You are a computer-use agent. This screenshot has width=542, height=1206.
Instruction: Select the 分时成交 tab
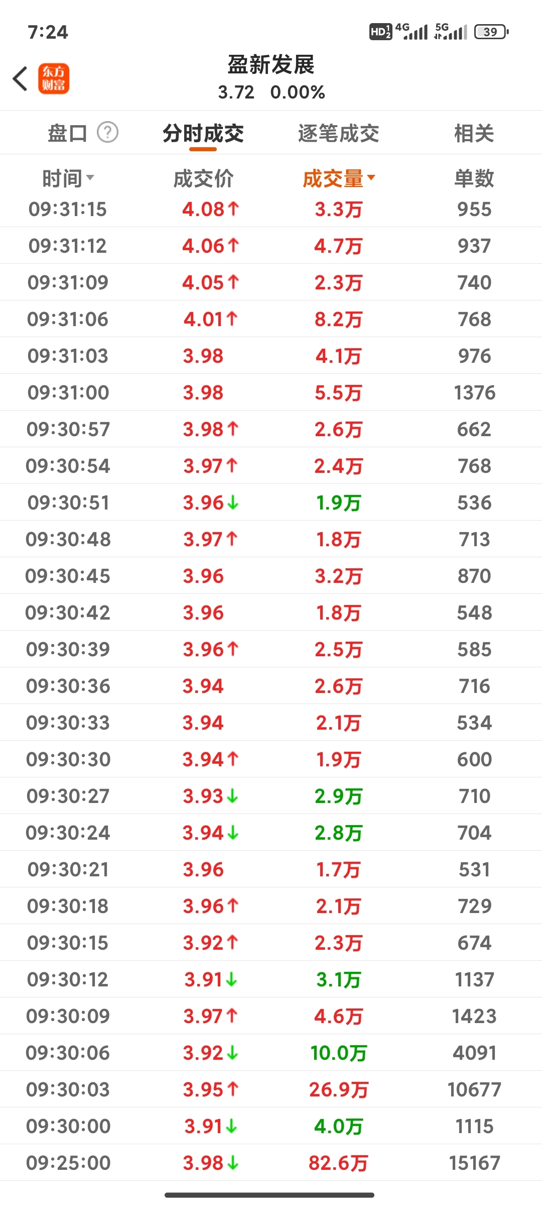[x=203, y=133]
